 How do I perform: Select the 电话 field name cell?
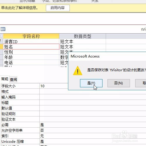31,62
